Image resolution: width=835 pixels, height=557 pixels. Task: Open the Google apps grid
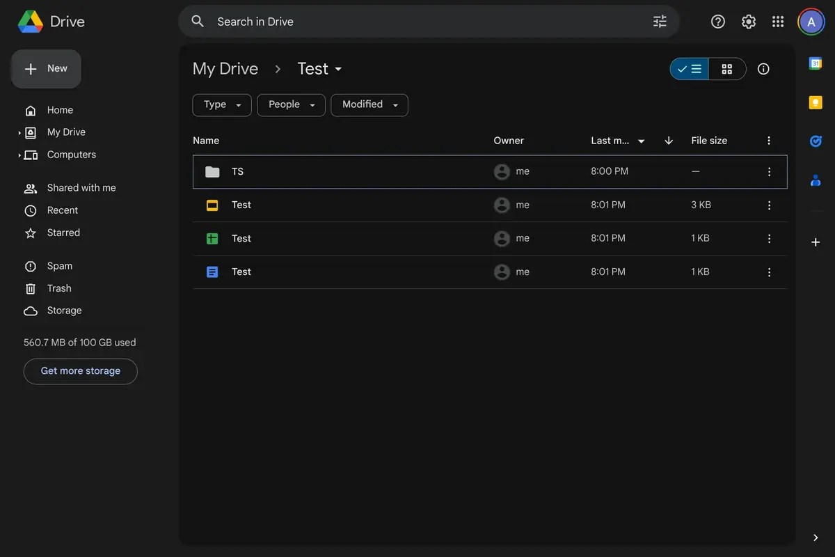tap(778, 21)
